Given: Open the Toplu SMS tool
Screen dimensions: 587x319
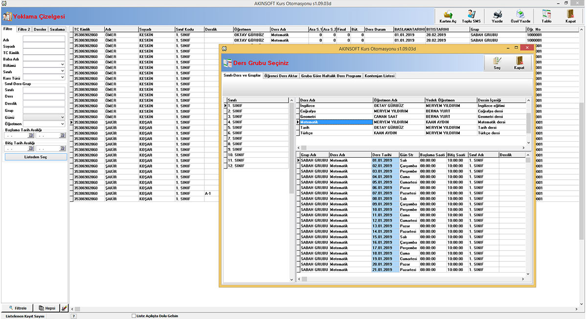Looking at the screenshot, I should [471, 17].
